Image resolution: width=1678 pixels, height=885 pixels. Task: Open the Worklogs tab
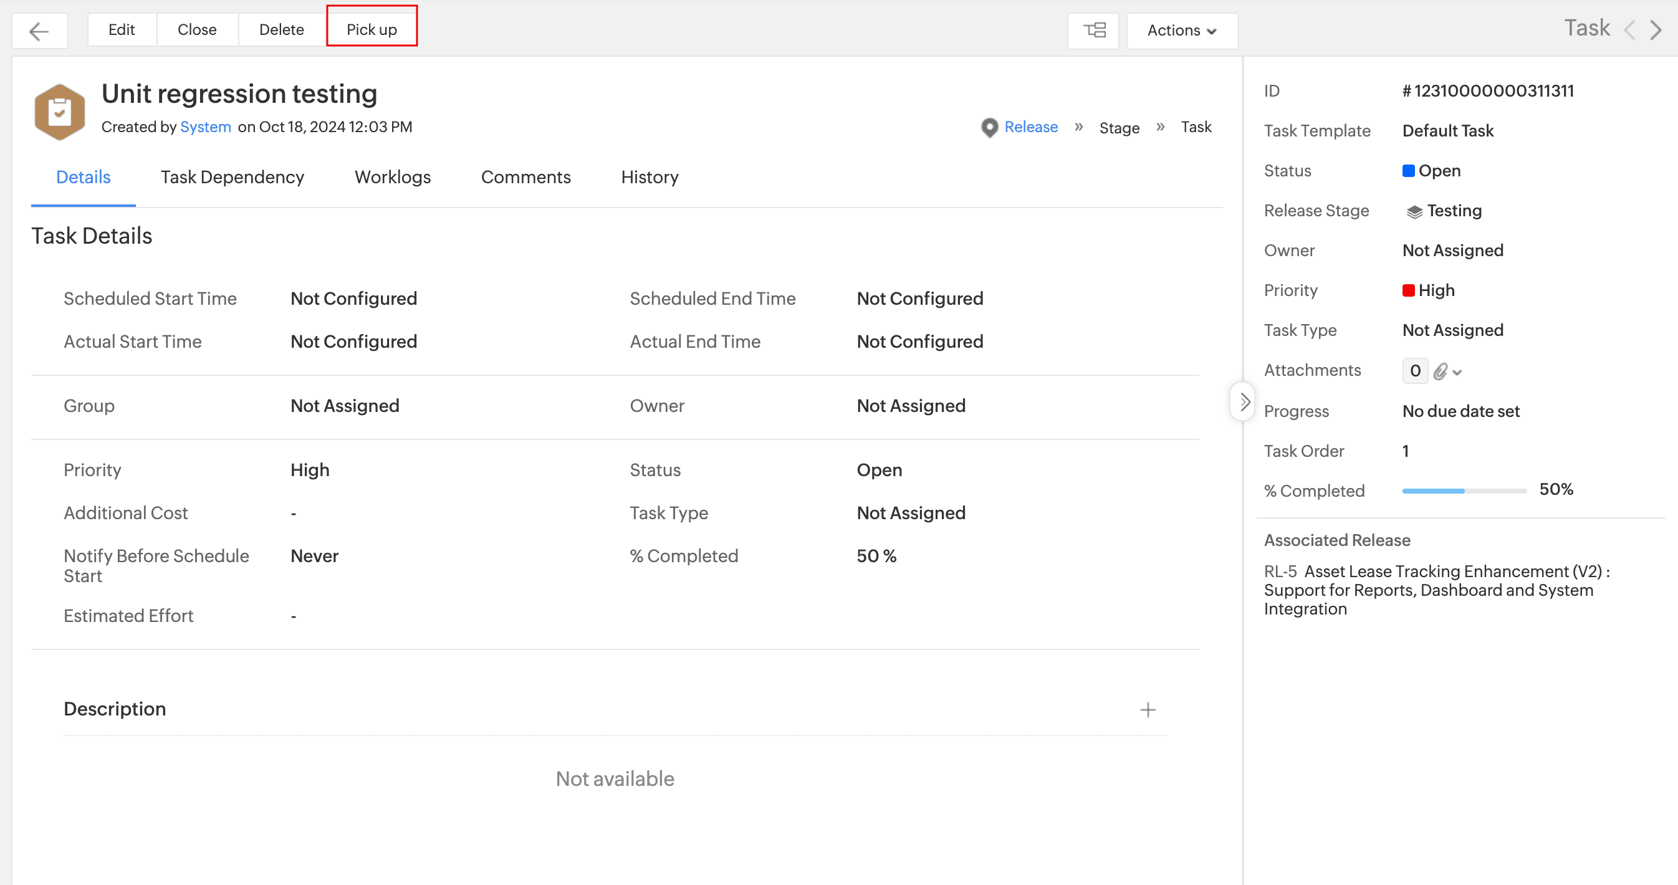point(392,177)
